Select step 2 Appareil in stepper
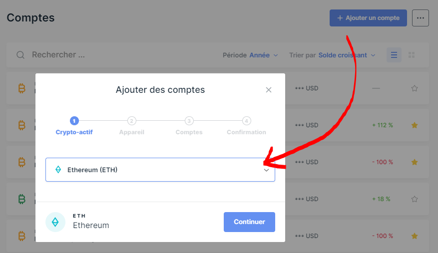Viewport: 438px width, 253px height. pyautogui.click(x=131, y=121)
